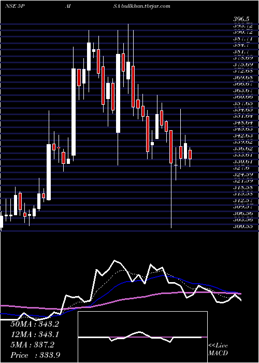Click the 'NSE 5P' header text
This screenshot has width=259, height=363.
tap(15, 6)
